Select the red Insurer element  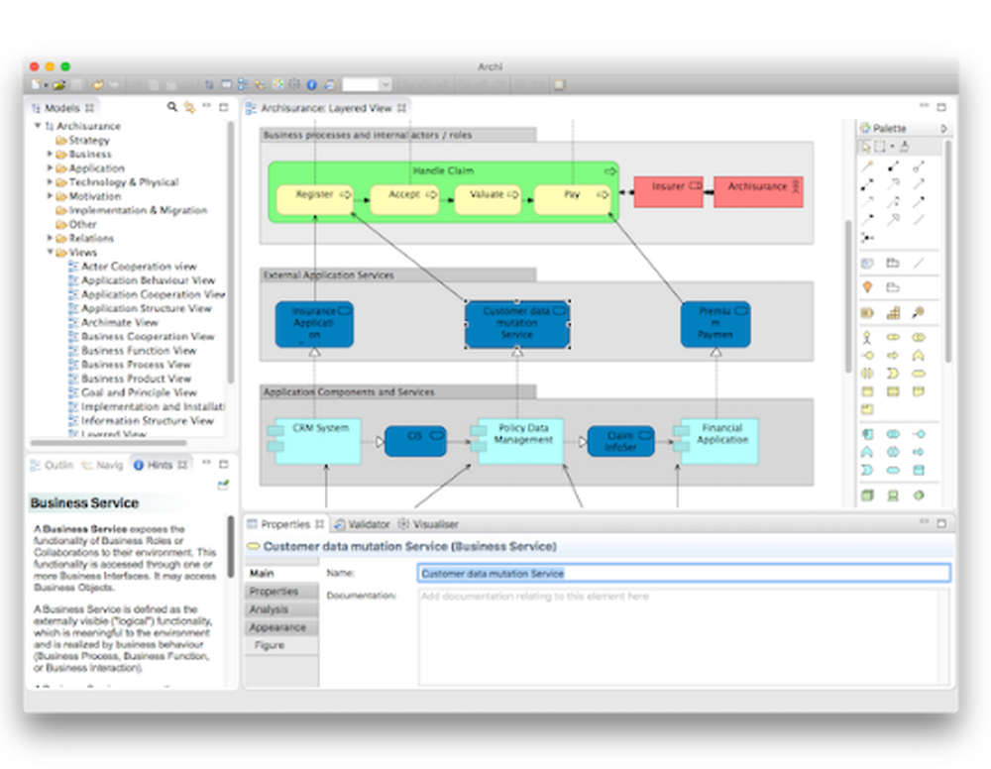pos(668,191)
